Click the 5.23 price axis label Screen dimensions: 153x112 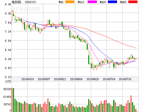click(8, 77)
